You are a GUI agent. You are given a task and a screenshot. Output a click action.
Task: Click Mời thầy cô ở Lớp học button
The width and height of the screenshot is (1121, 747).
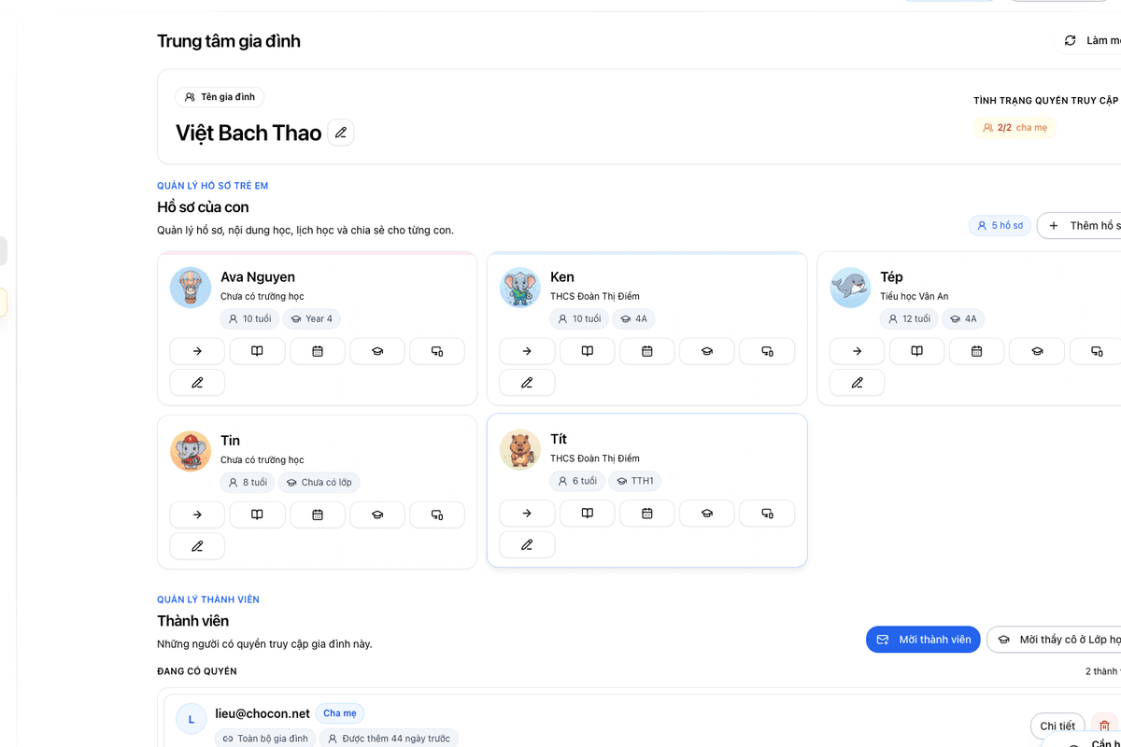click(x=1056, y=640)
